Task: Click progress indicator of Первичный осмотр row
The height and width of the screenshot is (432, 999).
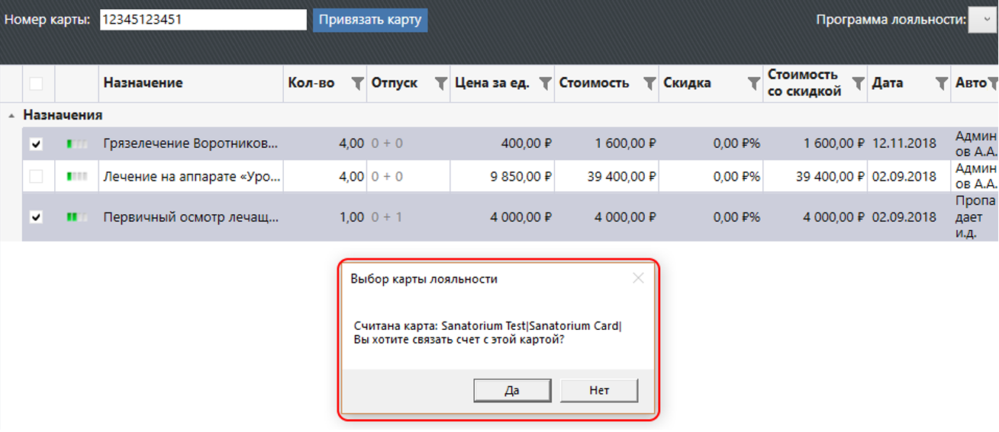Action: [x=77, y=217]
